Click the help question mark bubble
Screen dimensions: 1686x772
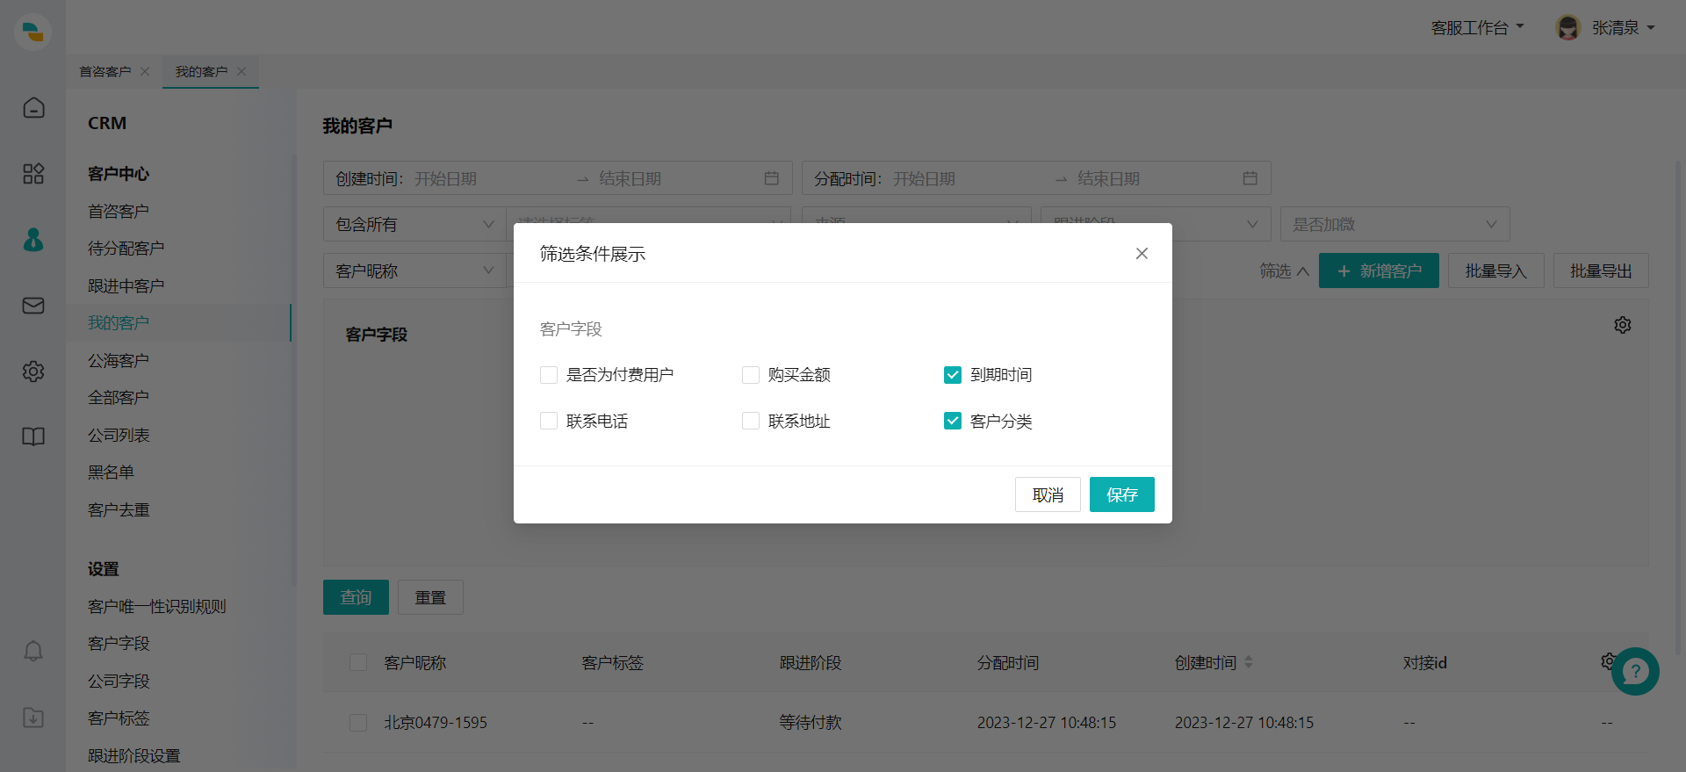tap(1634, 672)
